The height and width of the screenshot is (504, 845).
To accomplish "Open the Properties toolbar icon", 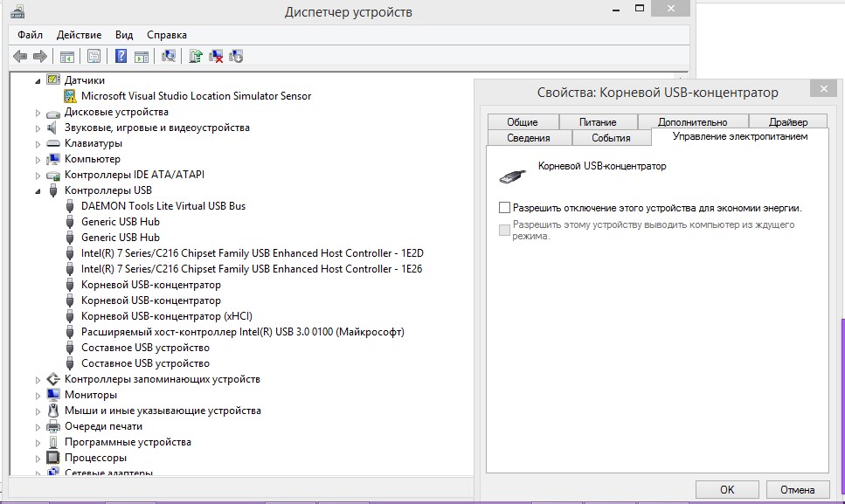I will tap(94, 56).
